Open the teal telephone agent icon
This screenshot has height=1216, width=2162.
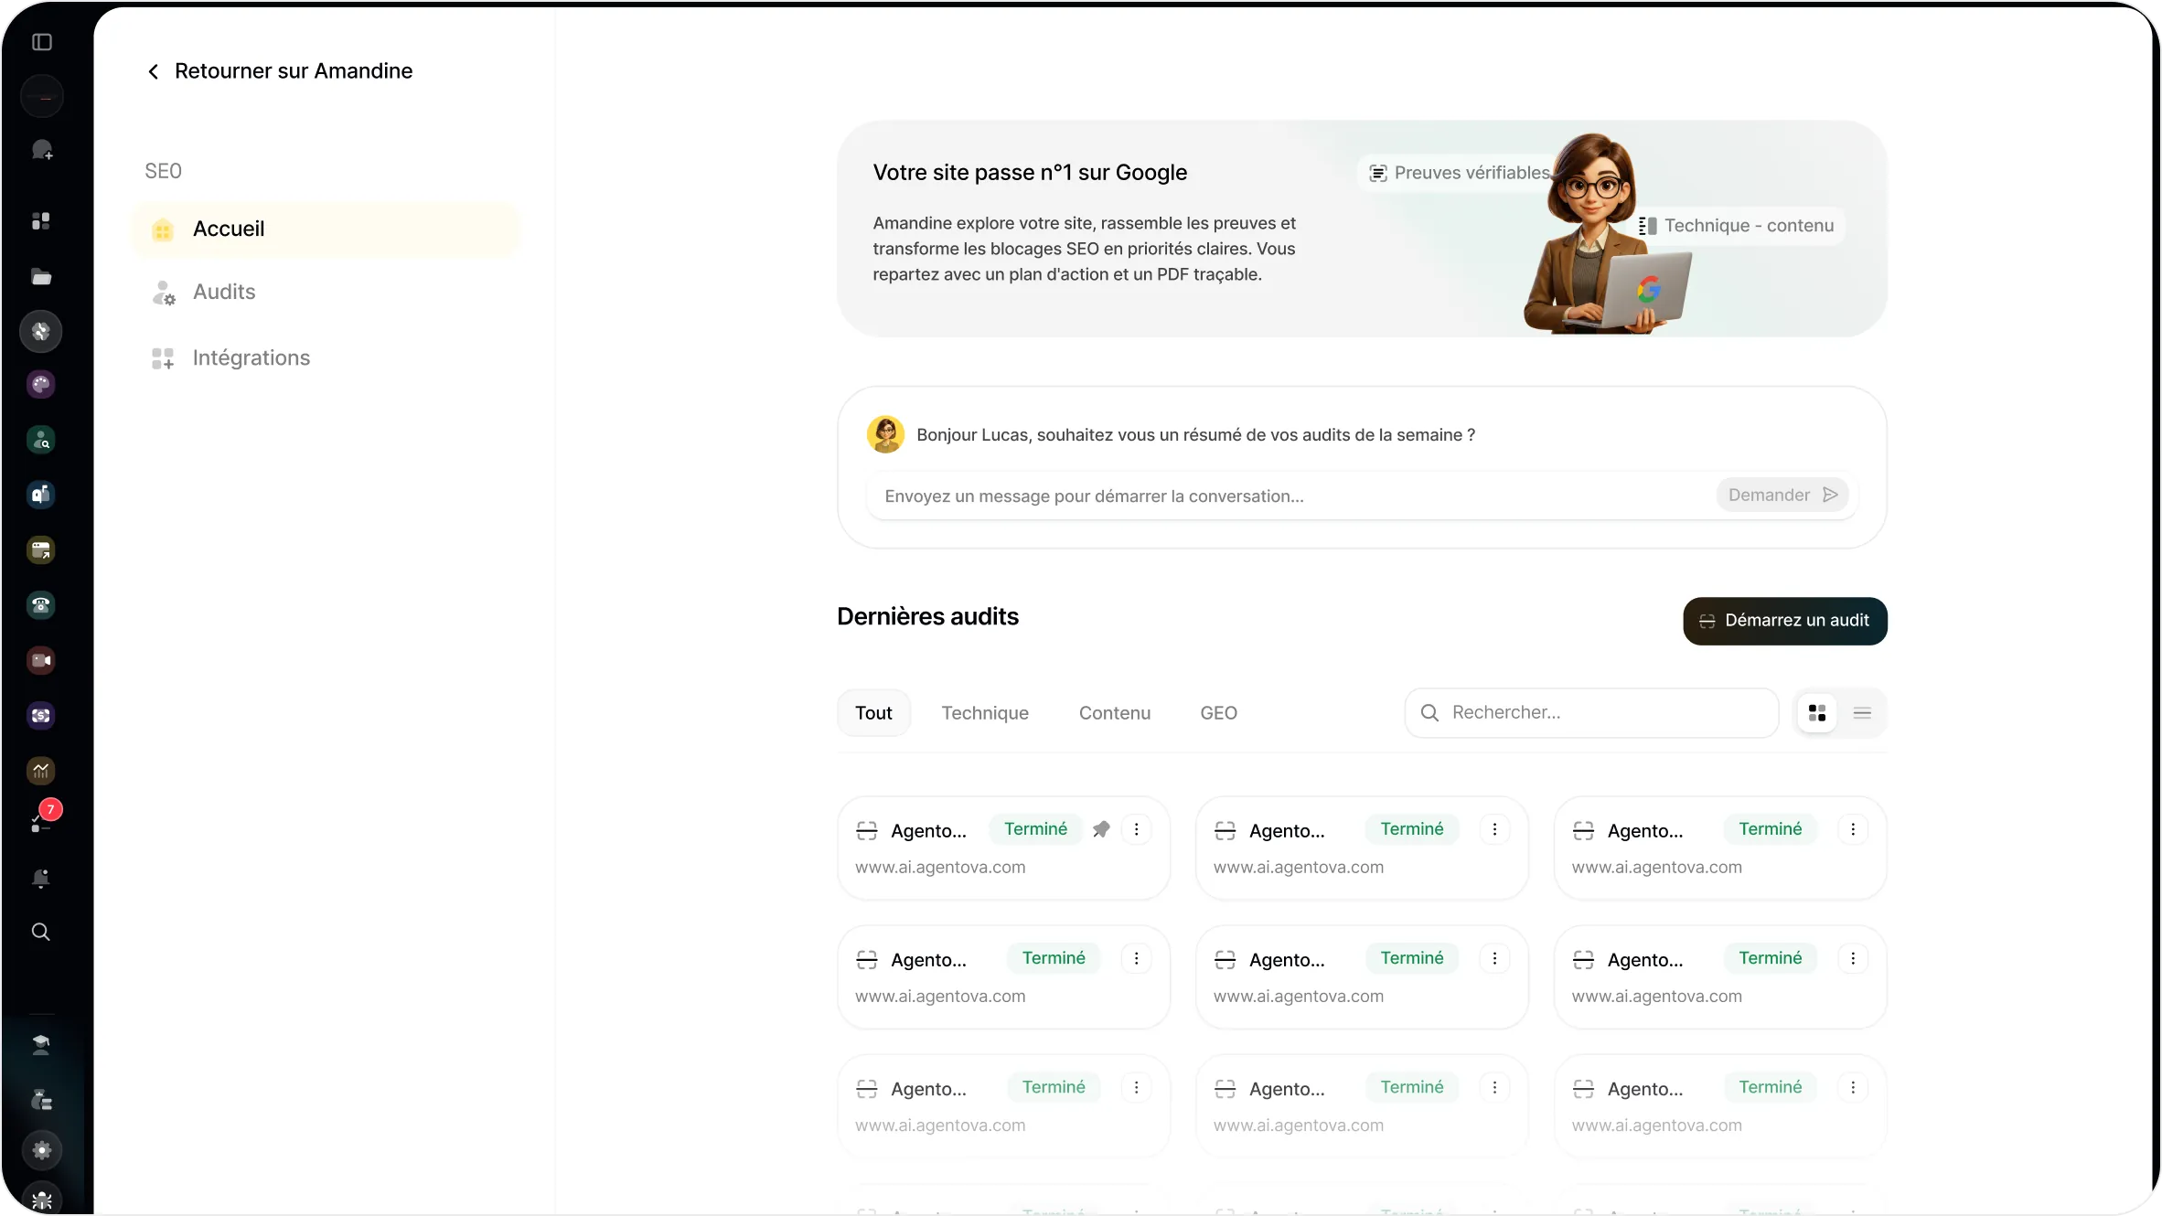[41, 605]
